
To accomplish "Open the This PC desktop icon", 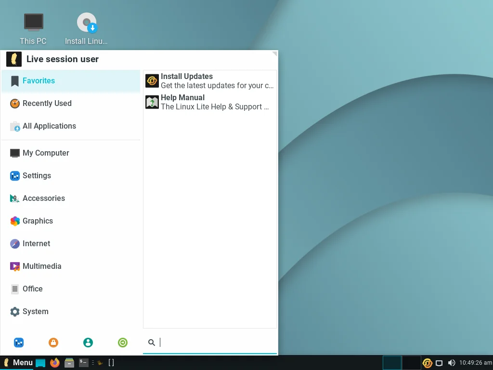I will click(x=33, y=29).
